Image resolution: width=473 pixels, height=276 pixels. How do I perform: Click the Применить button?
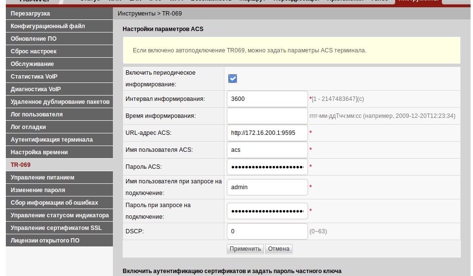[245, 249]
